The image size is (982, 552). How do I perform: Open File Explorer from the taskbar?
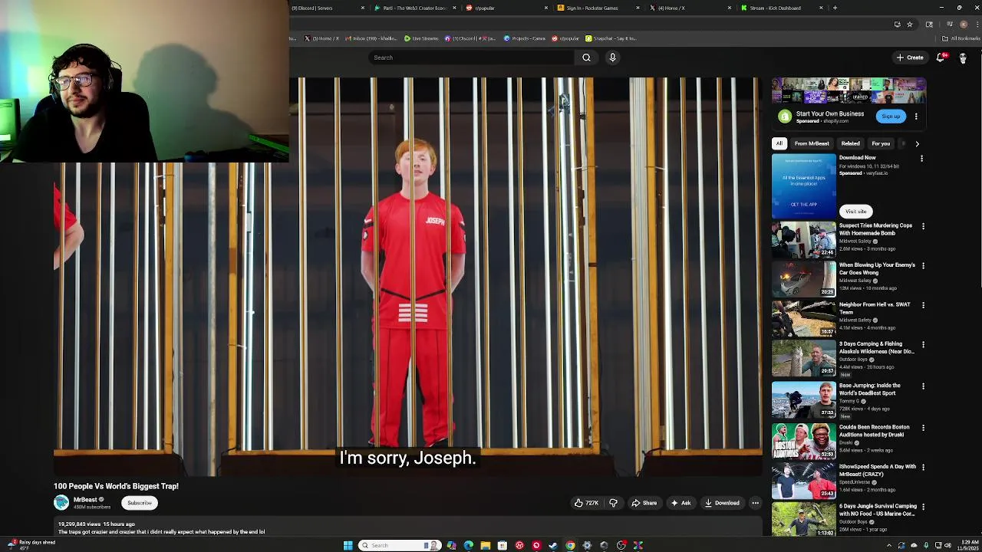pyautogui.click(x=485, y=545)
